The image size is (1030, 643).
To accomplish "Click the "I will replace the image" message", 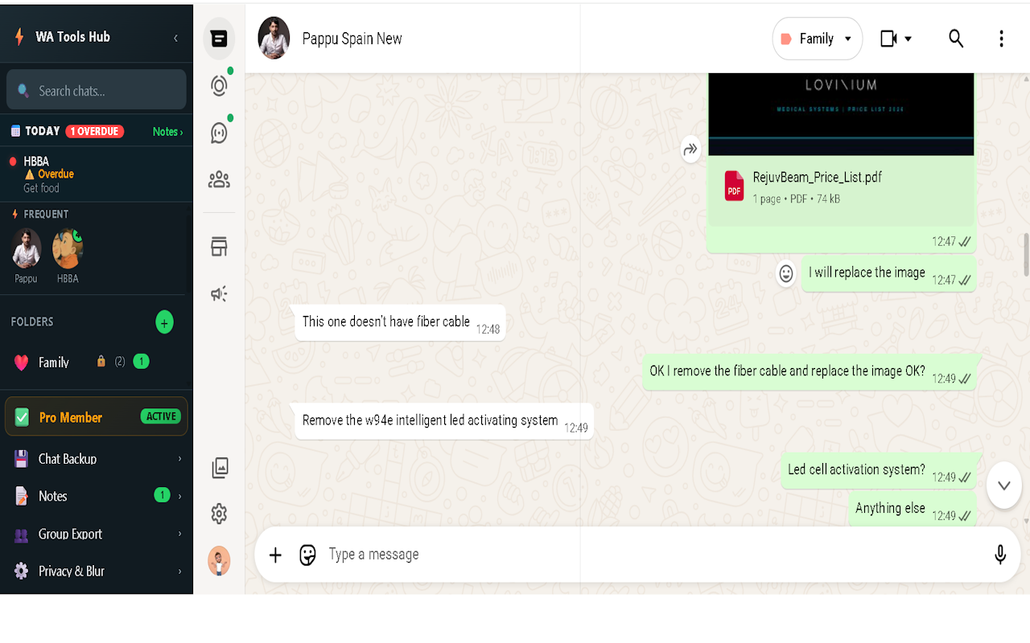I will (x=889, y=274).
